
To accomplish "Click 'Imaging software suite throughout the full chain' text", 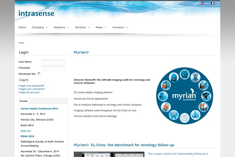I will point(105,110).
